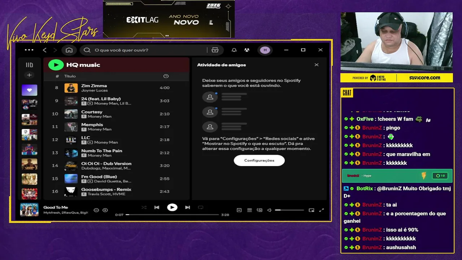Click the magnifying glass search icon

pyautogui.click(x=87, y=50)
